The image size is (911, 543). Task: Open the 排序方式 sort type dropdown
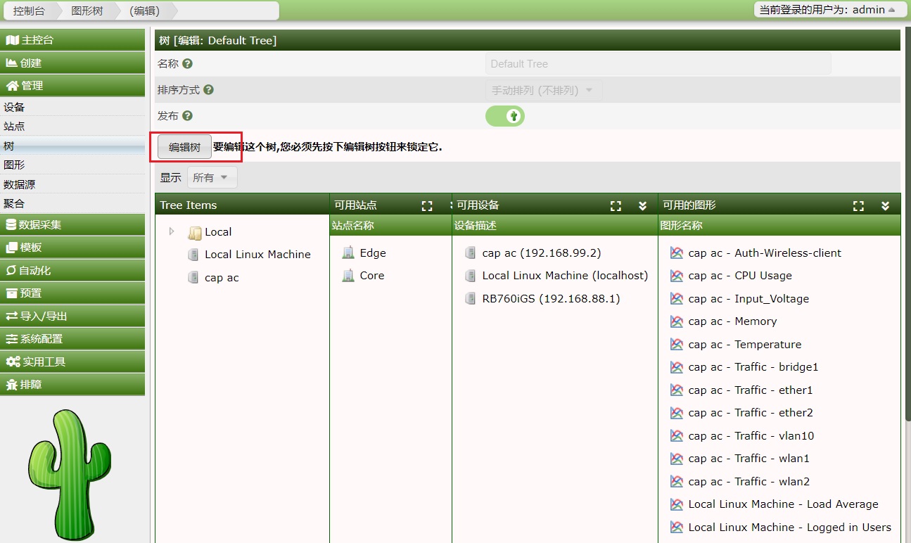coord(543,91)
